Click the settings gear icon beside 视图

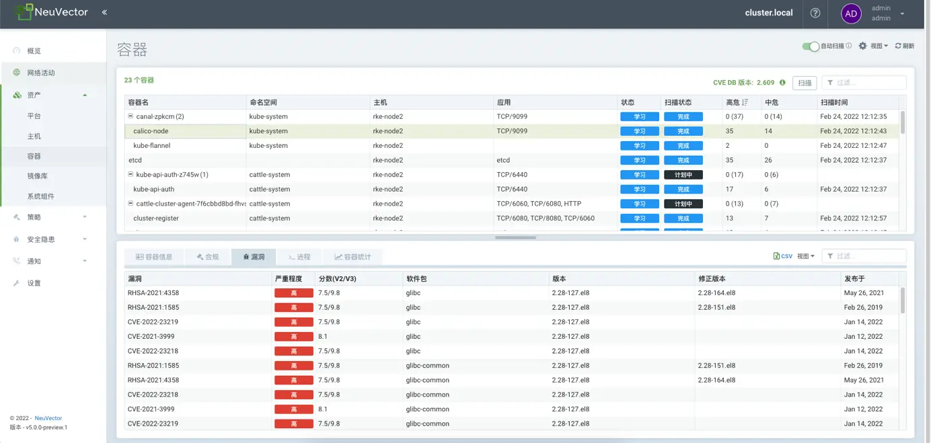(862, 46)
